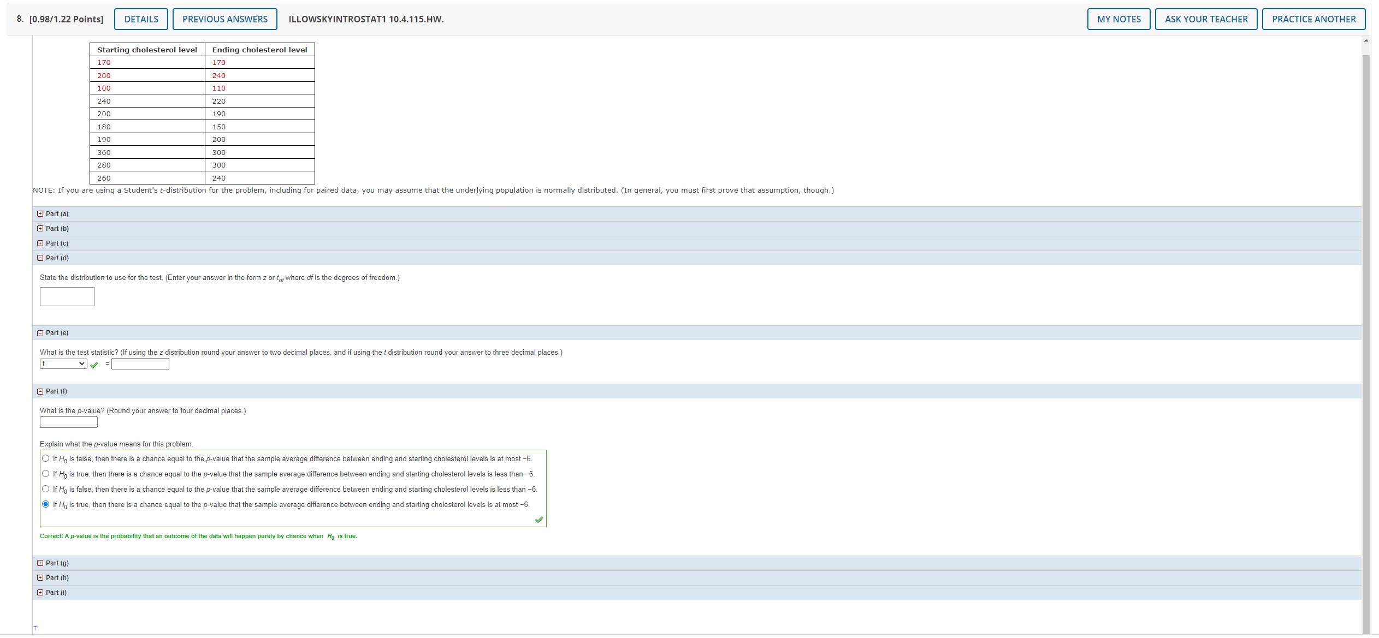Select third option: H0 false, less than −6
This screenshot has height=638, width=1379.
point(46,489)
